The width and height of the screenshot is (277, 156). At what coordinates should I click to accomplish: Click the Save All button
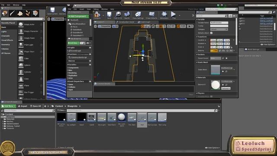tap(35, 106)
